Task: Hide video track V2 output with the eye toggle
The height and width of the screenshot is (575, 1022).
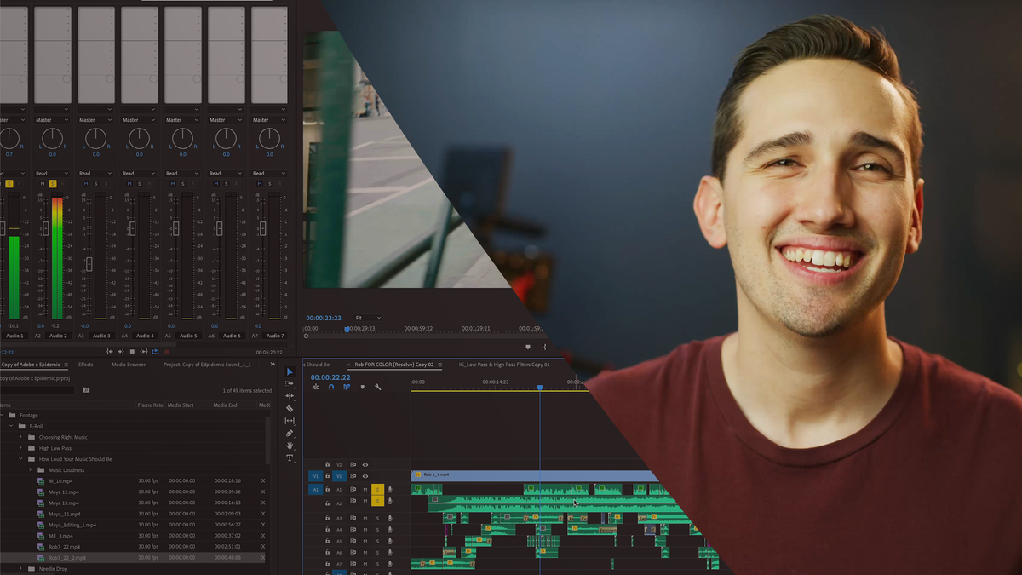Action: 365,464
